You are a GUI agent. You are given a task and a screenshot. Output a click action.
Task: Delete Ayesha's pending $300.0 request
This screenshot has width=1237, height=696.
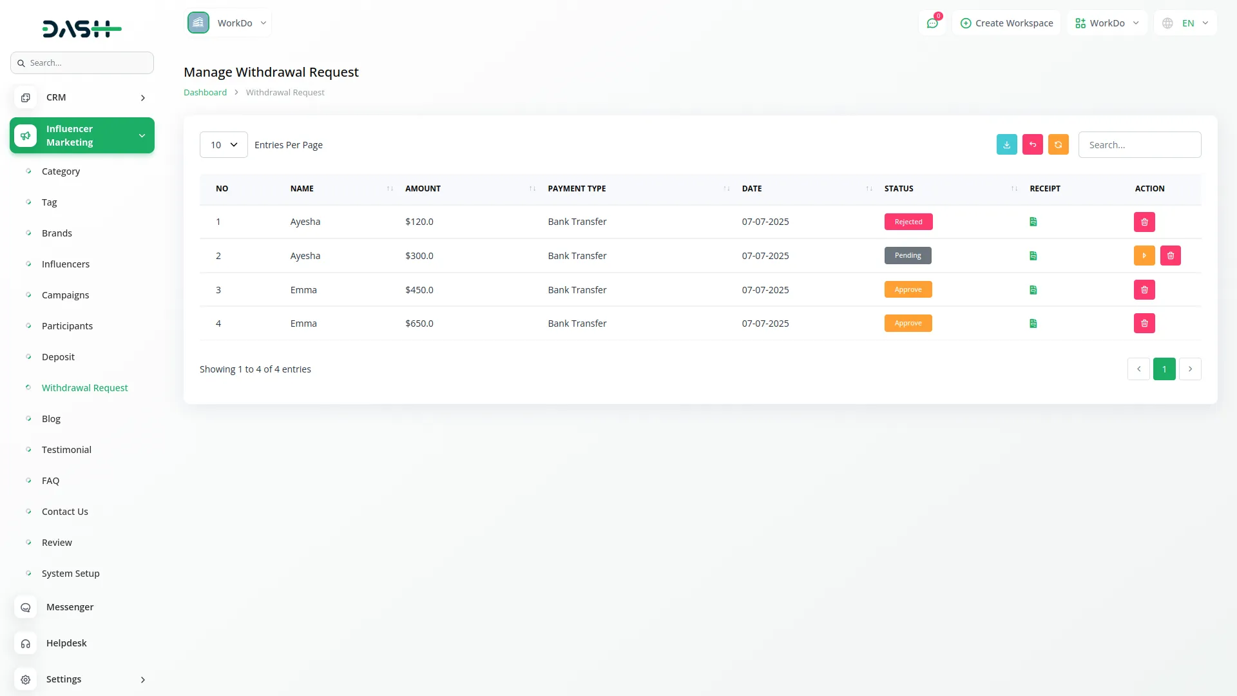click(x=1170, y=256)
